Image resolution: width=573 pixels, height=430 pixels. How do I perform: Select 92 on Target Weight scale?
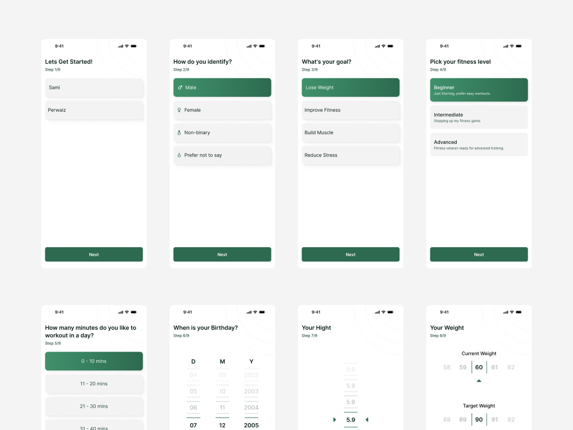pyautogui.click(x=511, y=420)
